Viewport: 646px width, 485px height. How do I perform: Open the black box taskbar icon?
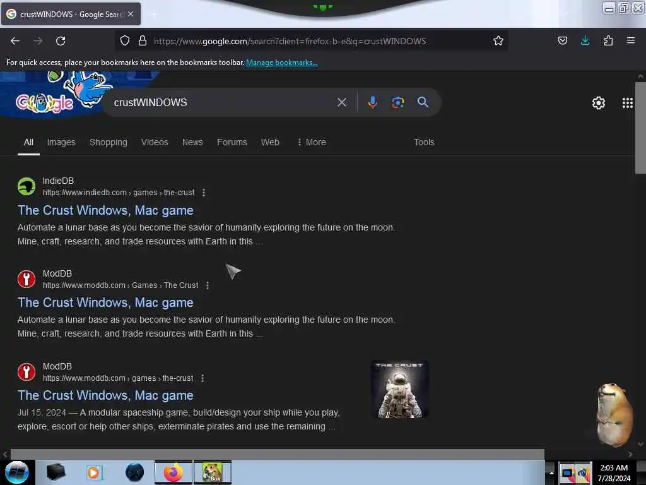pos(56,472)
